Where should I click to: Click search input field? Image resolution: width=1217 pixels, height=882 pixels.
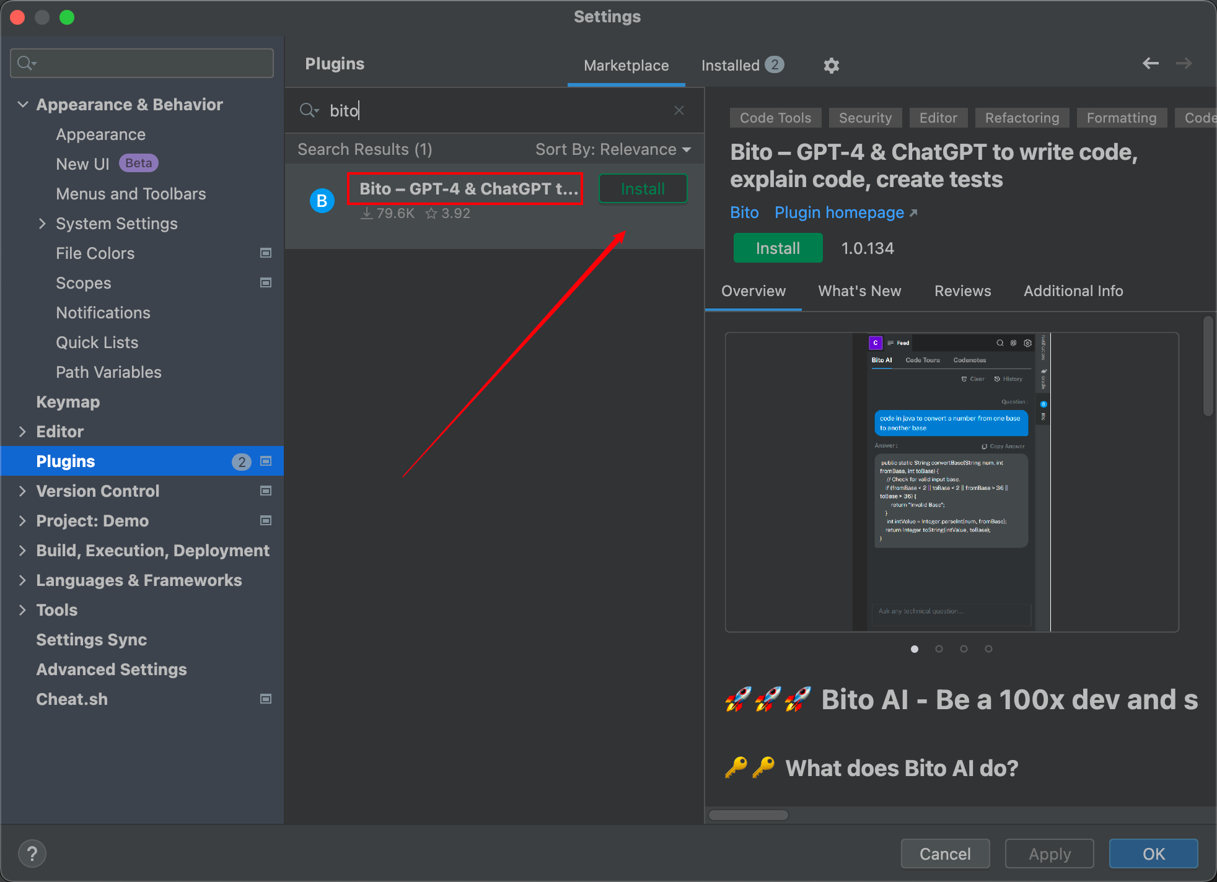point(492,110)
